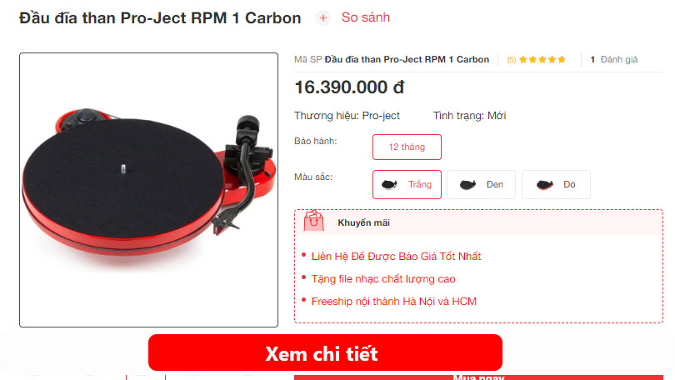Click Tặng file nhạc chất lượng cao
Viewport: 675px width, 380px height.
coord(383,279)
